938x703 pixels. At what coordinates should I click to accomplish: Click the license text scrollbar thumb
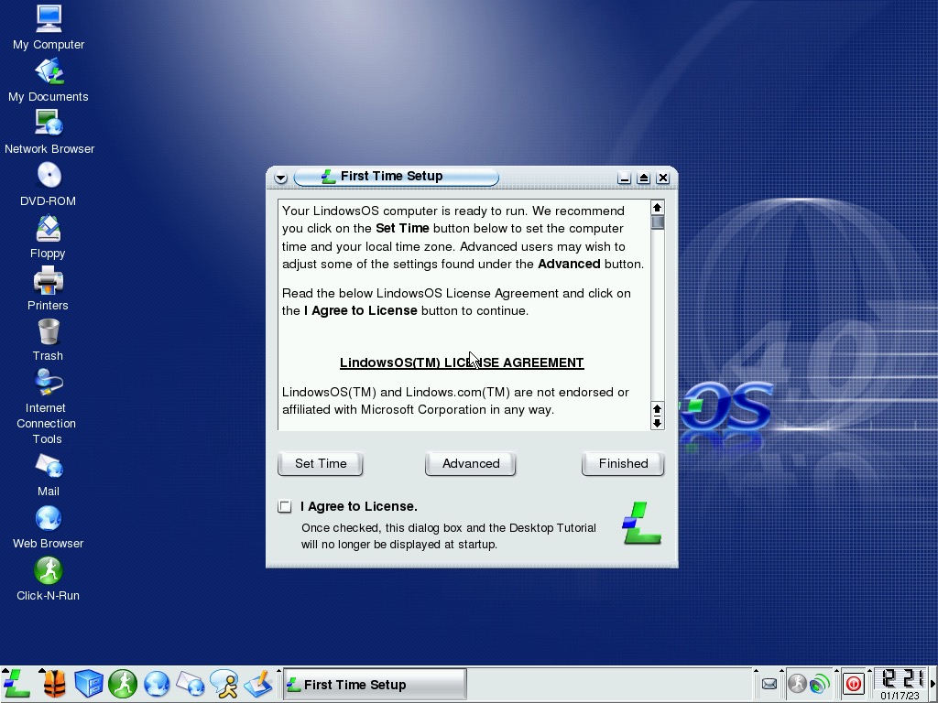pyautogui.click(x=657, y=222)
